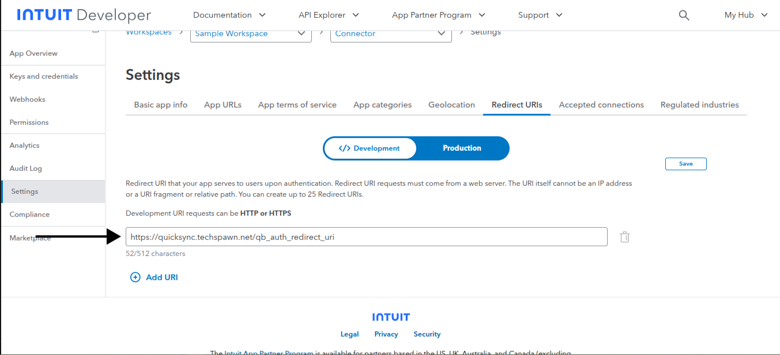The width and height of the screenshot is (780, 355).
Task: Delete the redirect URI with trash icon
Action: (624, 236)
